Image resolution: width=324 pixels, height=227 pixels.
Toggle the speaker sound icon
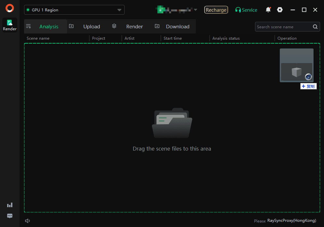(28, 221)
